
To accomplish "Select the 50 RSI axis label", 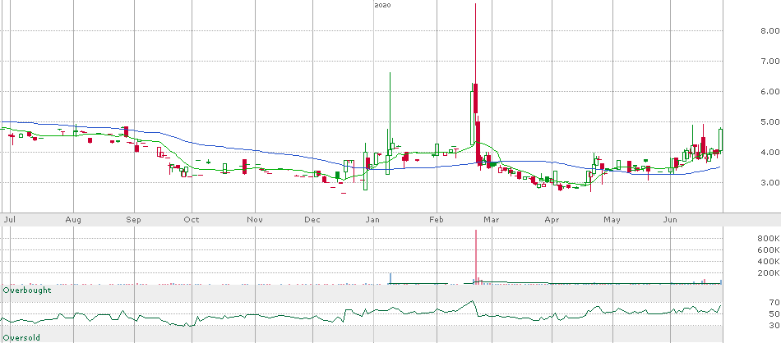I will (x=774, y=313).
